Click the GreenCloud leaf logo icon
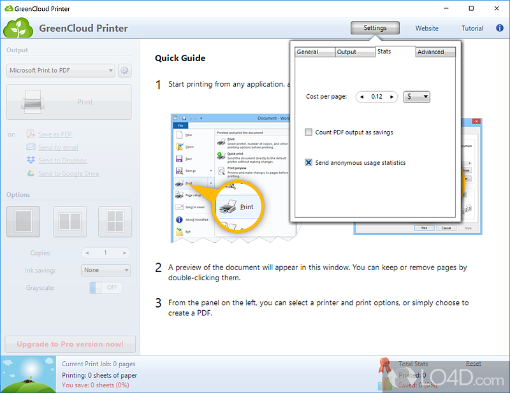510x393 pixels. tap(18, 28)
